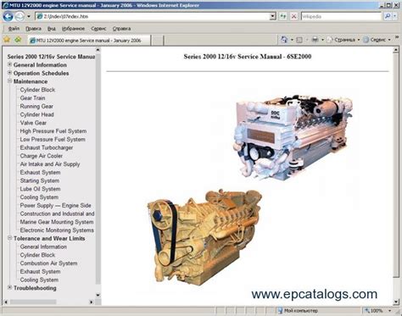Viewport: 402px width, 316px height.
Task: Open the Low Pressure Fuel System topic
Action: click(x=53, y=139)
